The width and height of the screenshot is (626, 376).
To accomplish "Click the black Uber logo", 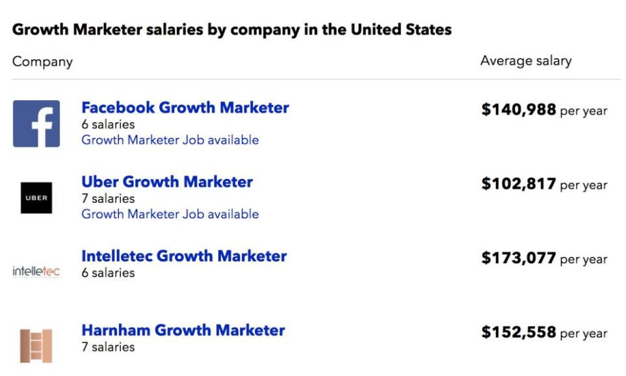I will [x=36, y=198].
